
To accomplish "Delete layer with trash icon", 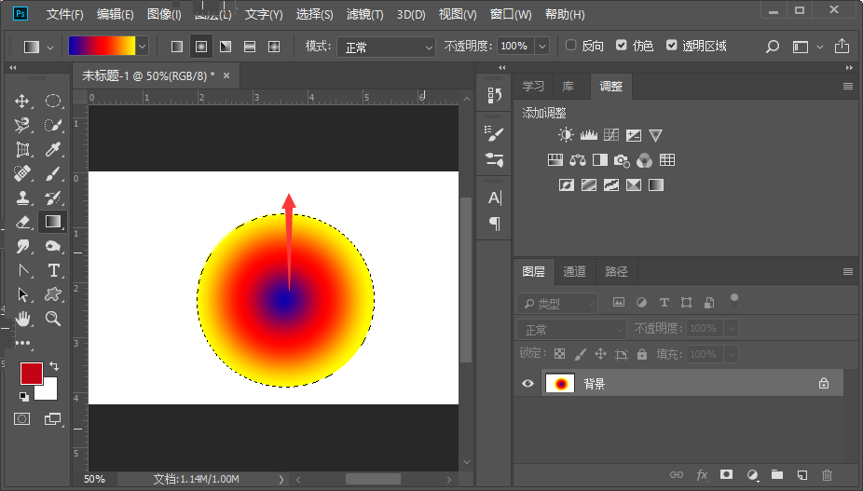I will [x=827, y=474].
